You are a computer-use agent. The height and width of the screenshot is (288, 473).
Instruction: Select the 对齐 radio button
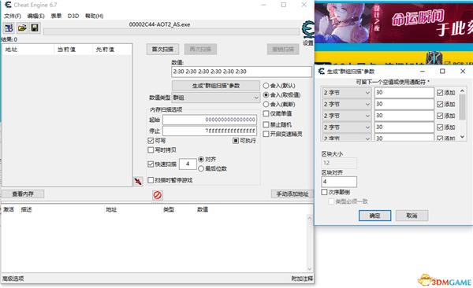207,159
